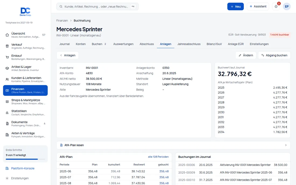
Task: Click the EP user avatar
Action: tap(287, 6)
